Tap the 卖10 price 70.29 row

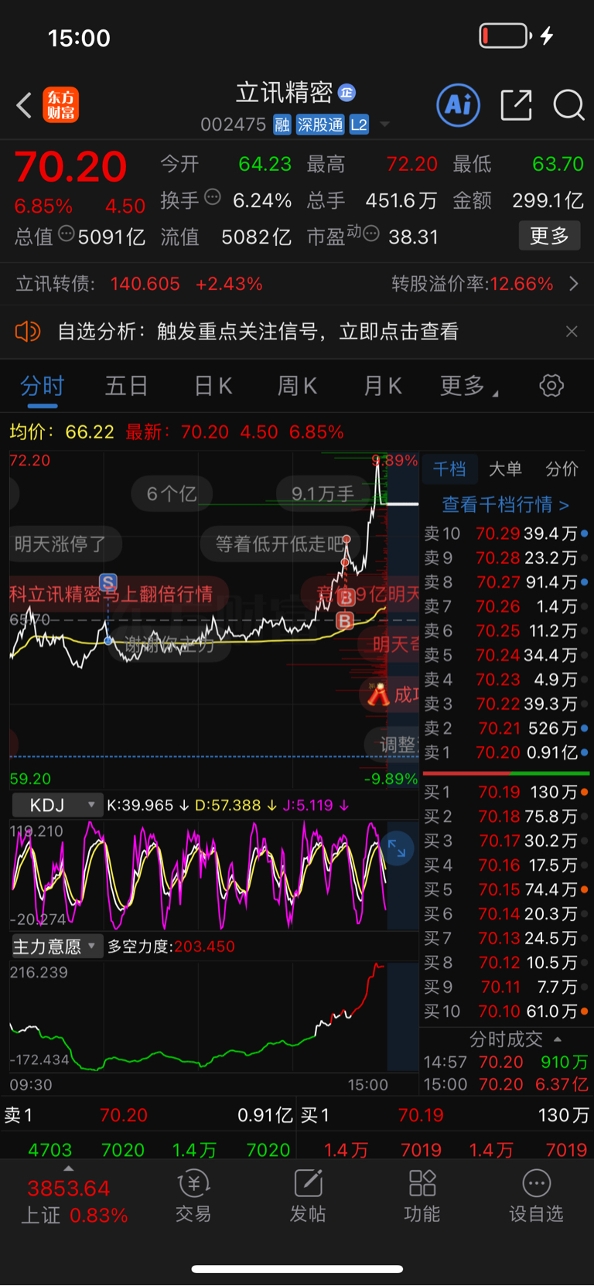coord(506,534)
